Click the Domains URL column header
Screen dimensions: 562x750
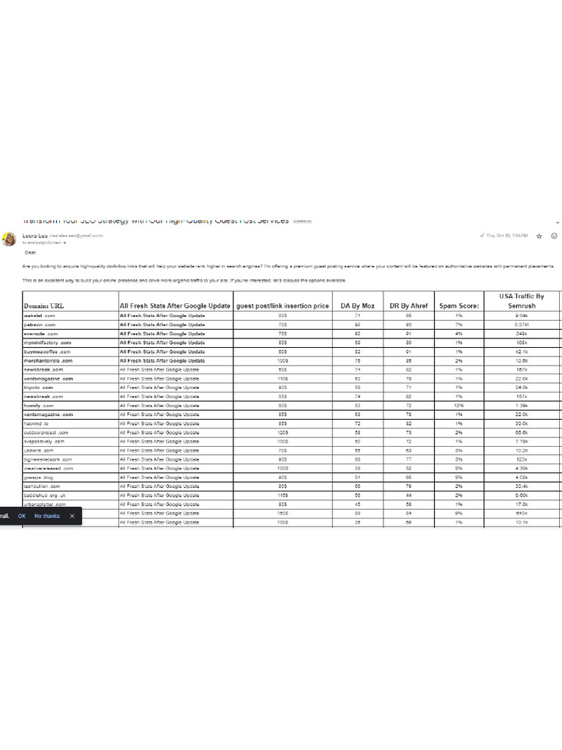(x=71, y=301)
